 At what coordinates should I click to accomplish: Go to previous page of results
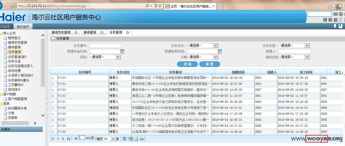(x=58, y=139)
